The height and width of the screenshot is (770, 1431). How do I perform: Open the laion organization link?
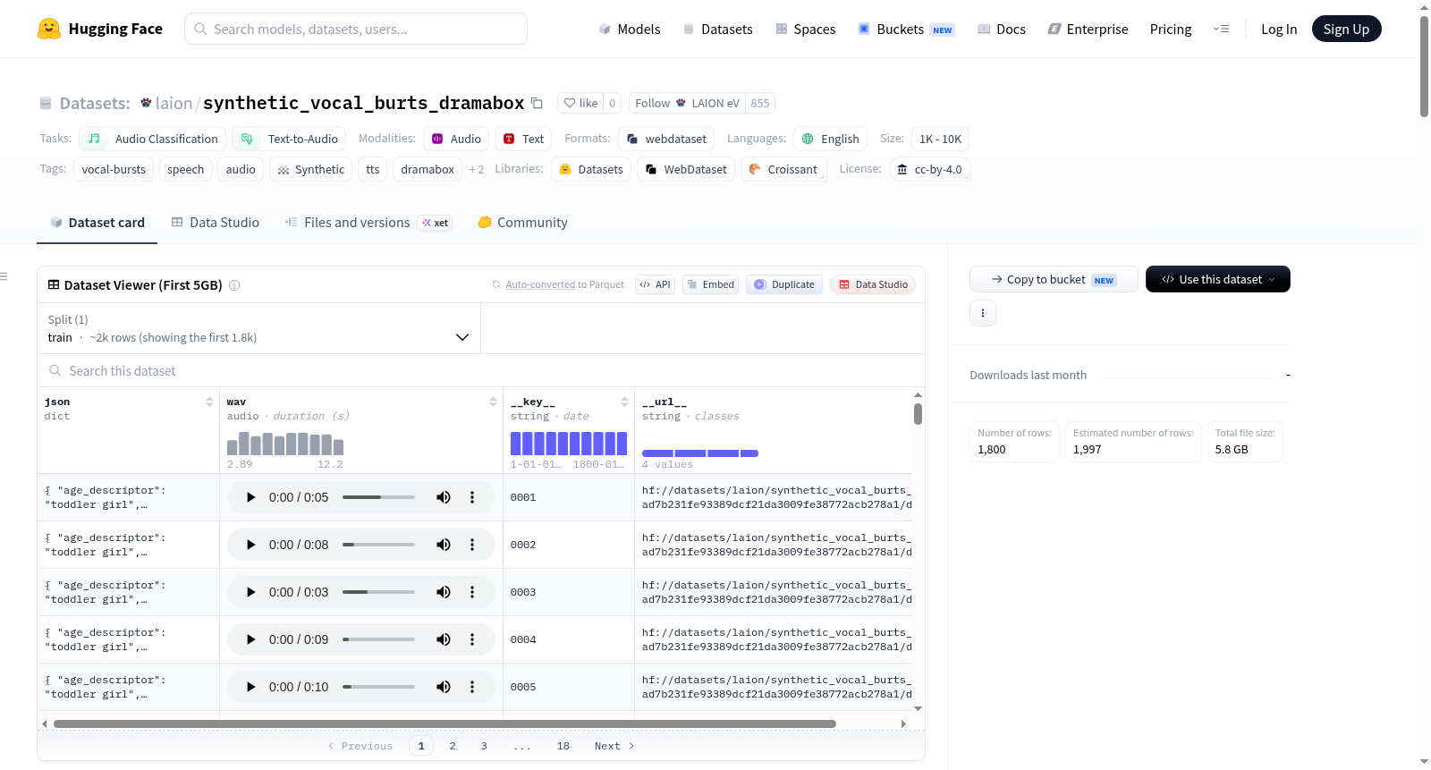coord(174,103)
